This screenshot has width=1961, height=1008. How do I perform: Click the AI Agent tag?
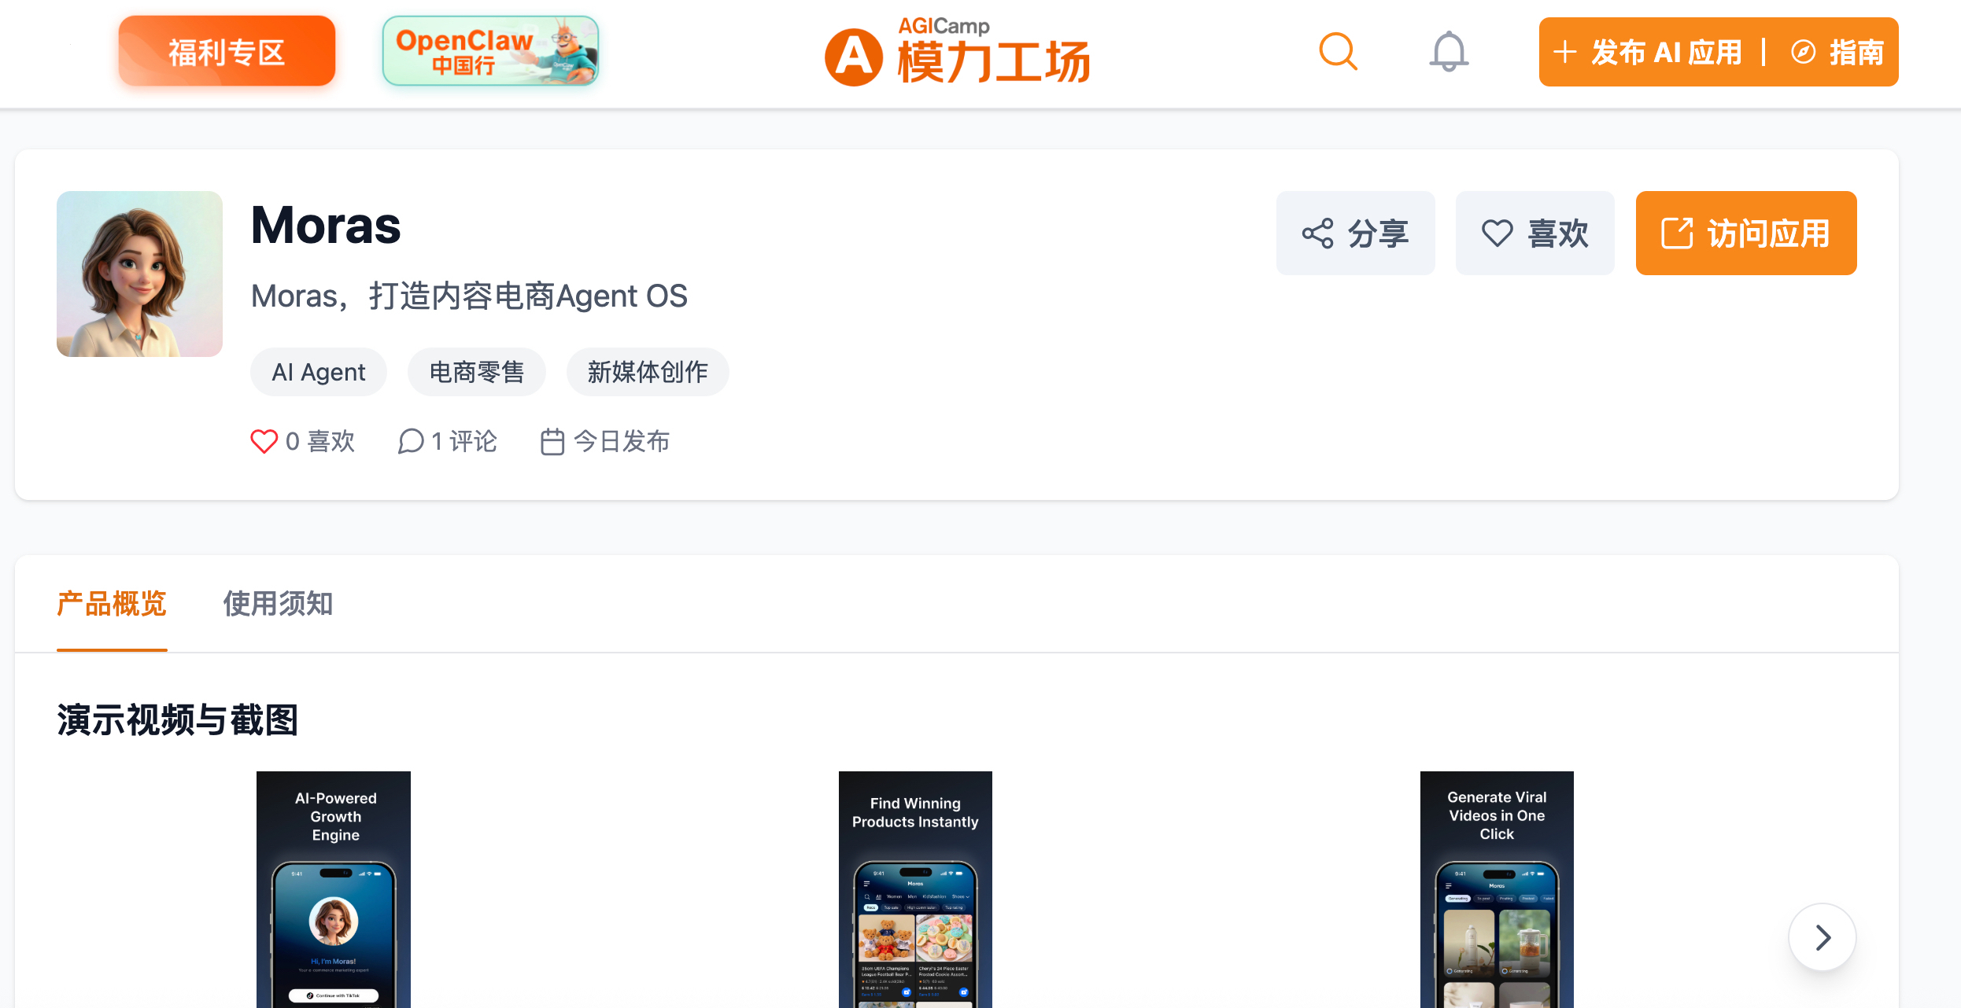point(318,372)
